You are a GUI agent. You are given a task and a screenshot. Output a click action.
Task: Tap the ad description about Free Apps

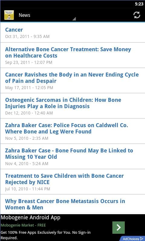pyautogui.click(x=46, y=235)
